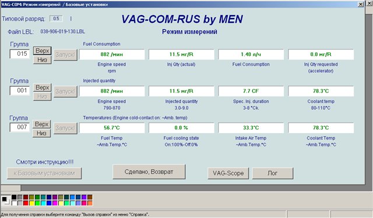Pick the bright red swatch in the Paint palette
Viewport: 373px width, 218px height.
(x=26, y=203)
